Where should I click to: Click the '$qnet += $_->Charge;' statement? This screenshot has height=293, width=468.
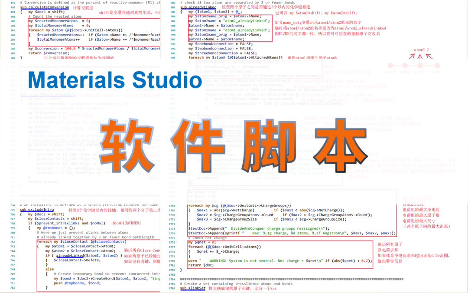coord(218,251)
